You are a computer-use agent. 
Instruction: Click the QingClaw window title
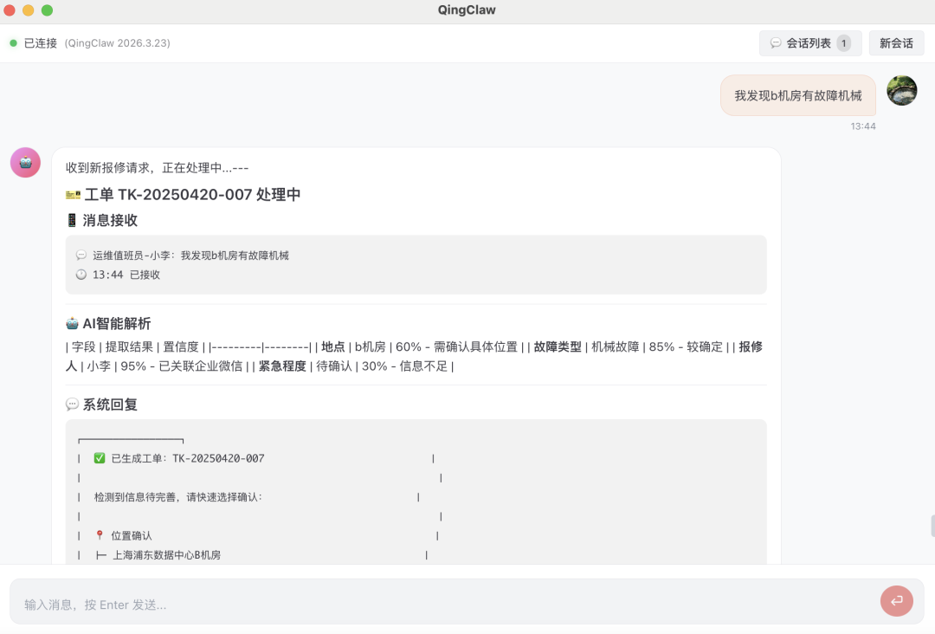point(467,10)
